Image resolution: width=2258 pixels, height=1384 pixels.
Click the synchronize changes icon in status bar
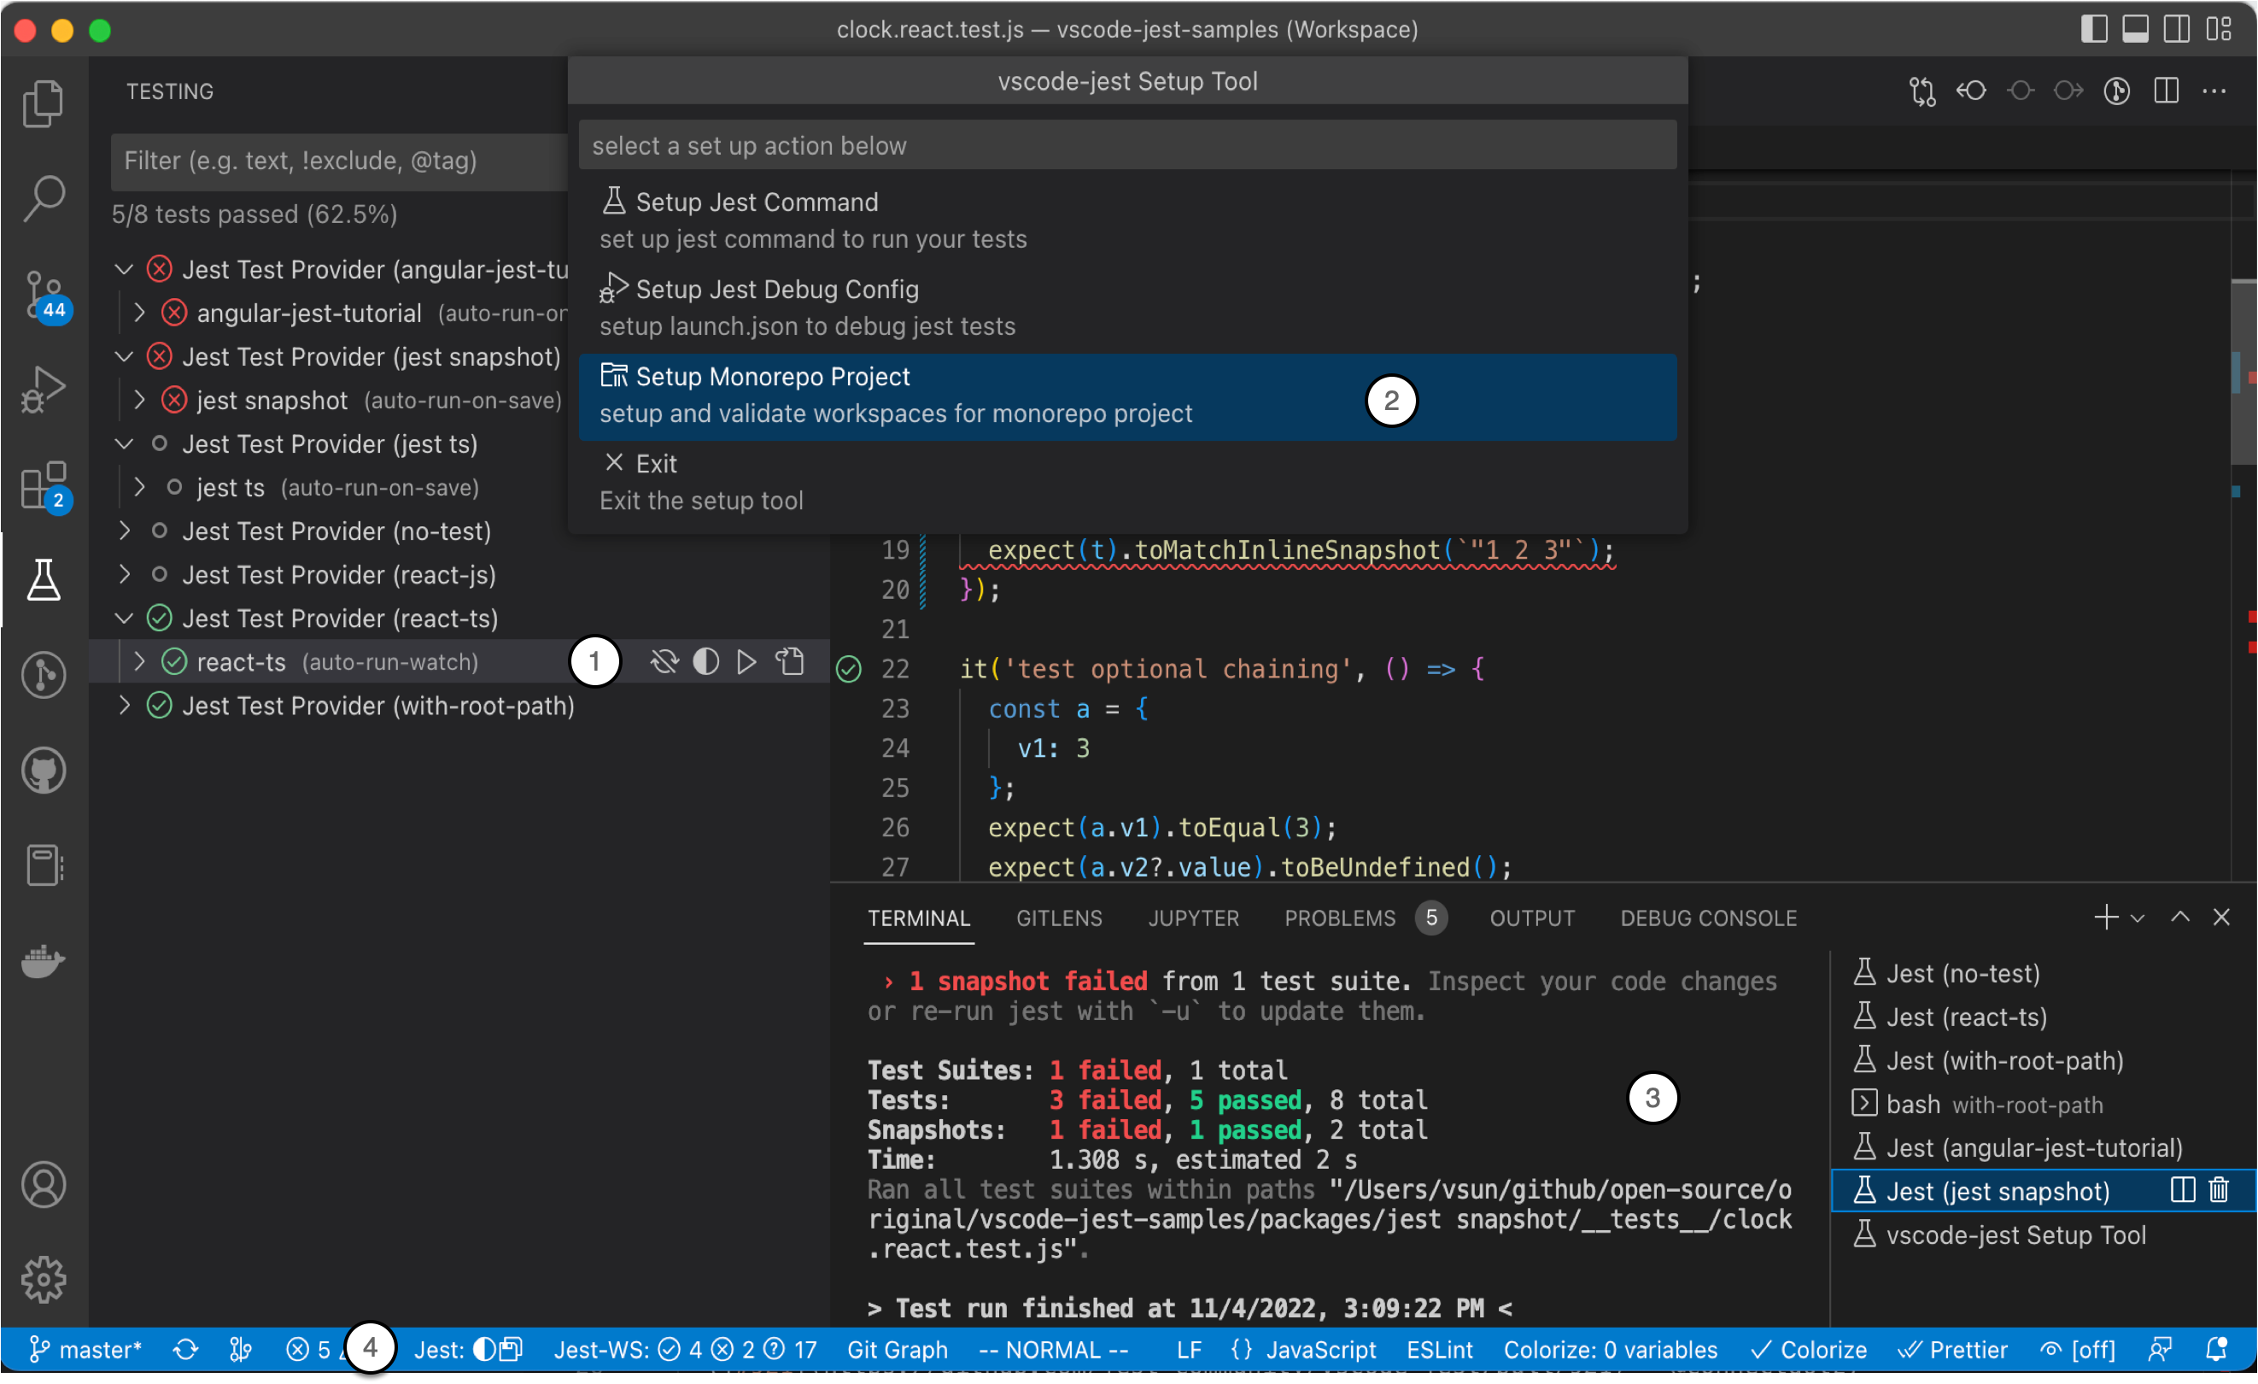186,1349
